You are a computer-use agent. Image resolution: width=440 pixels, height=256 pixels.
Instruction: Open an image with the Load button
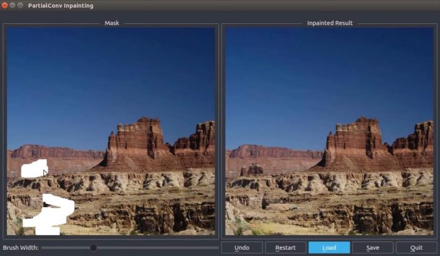click(329, 247)
